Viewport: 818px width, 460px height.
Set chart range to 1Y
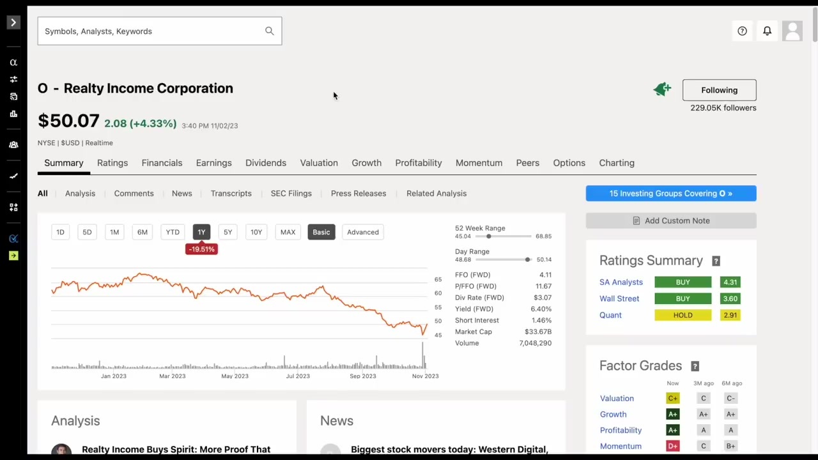click(201, 232)
